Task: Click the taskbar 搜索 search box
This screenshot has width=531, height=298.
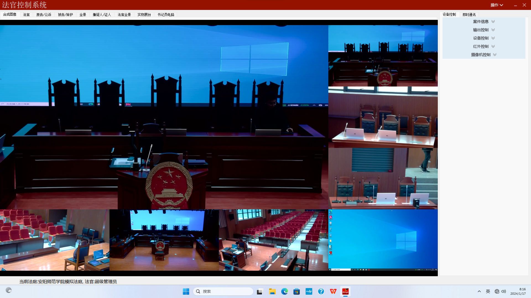Action: [223, 291]
